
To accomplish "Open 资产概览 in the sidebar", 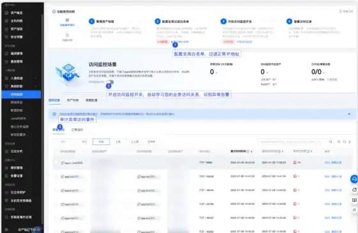I will [17, 13].
